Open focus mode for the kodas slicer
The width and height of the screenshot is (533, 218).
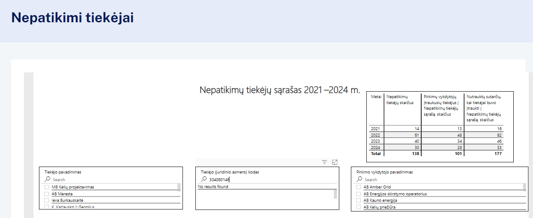(x=335, y=162)
